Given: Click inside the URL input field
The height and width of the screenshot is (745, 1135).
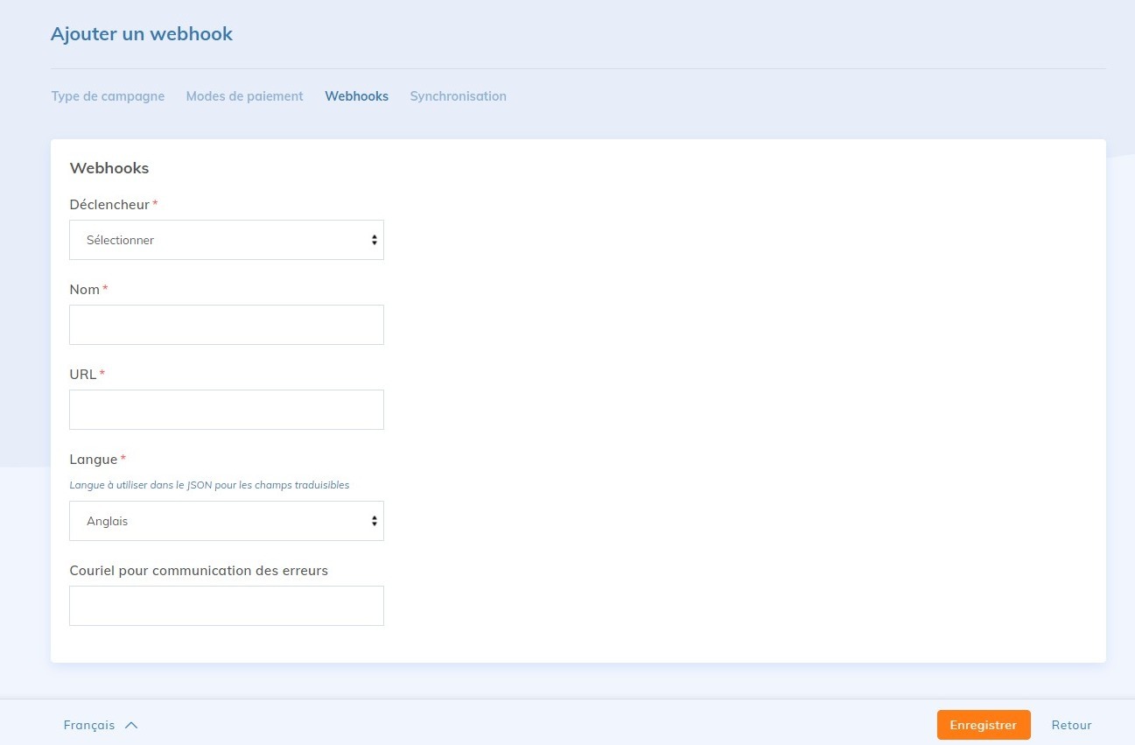Looking at the screenshot, I should (226, 409).
